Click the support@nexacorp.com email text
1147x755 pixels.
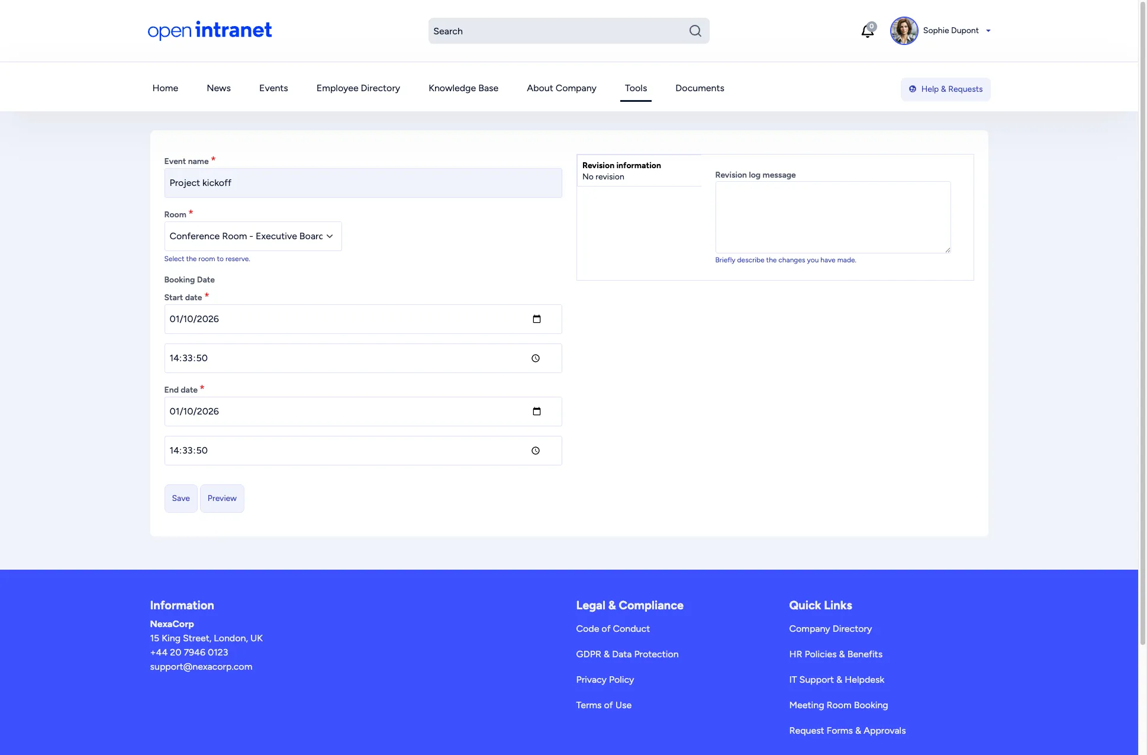201,667
